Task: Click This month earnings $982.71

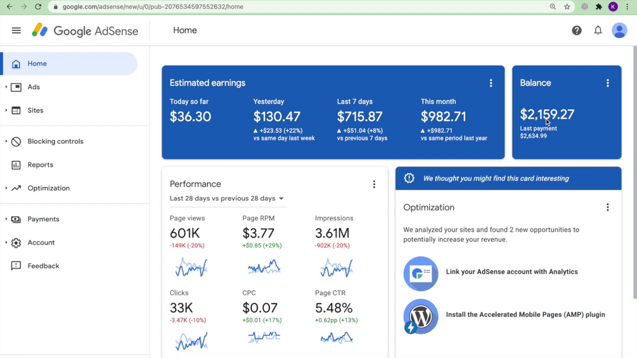Action: [443, 117]
